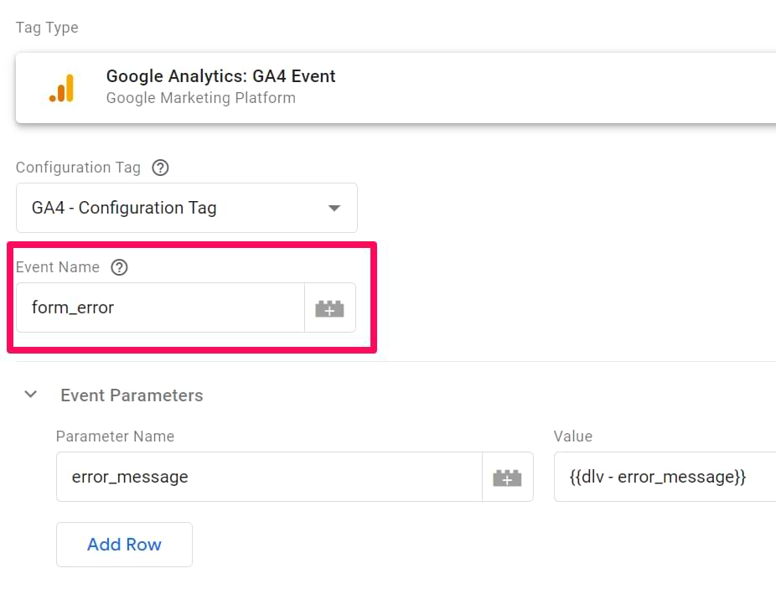
Task: Click variable picker icon beside error_message parameter
Action: point(507,478)
